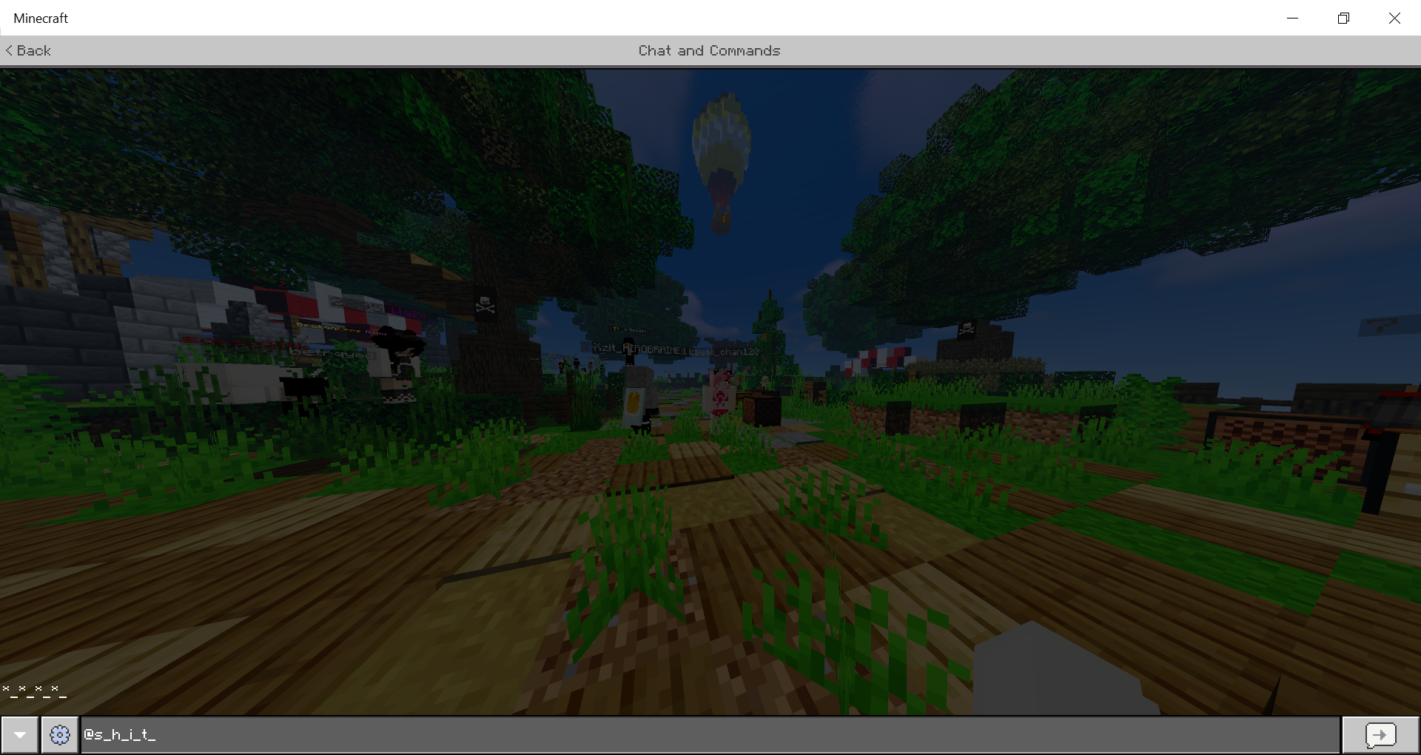Send the chat message with arrow button
The height and width of the screenshot is (755, 1421).
(x=1381, y=735)
